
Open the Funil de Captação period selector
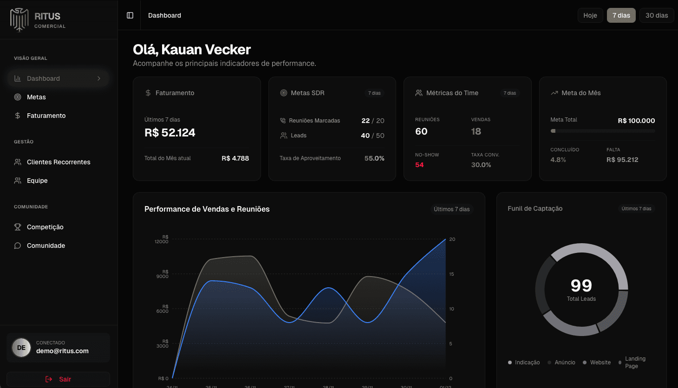point(636,208)
